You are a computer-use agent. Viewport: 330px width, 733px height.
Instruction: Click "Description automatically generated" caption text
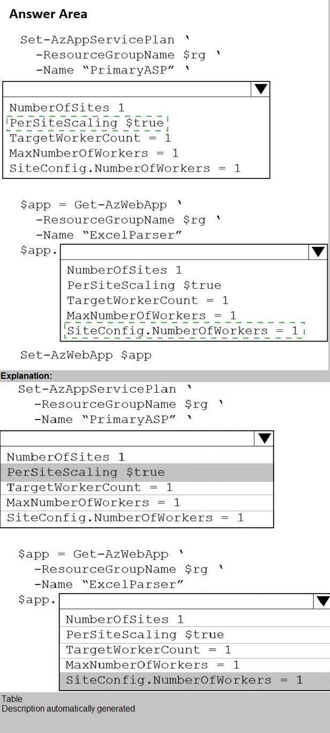coord(68,708)
